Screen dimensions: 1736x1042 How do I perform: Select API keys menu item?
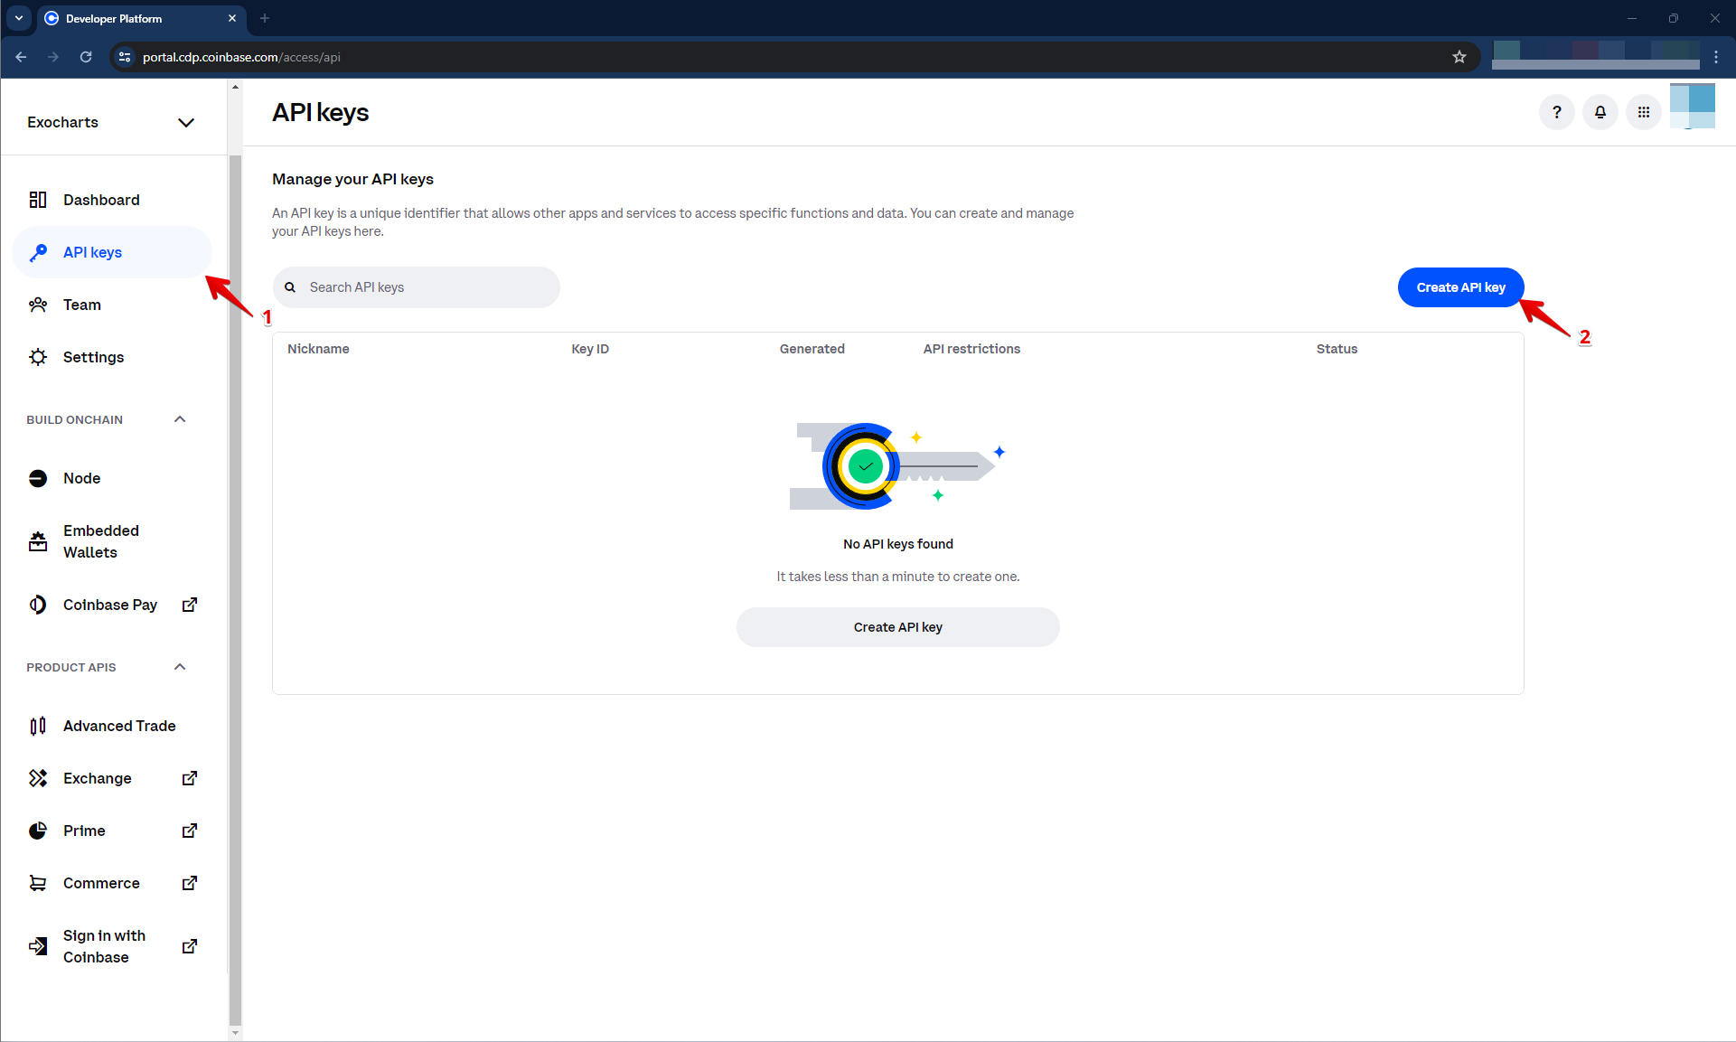click(x=112, y=252)
